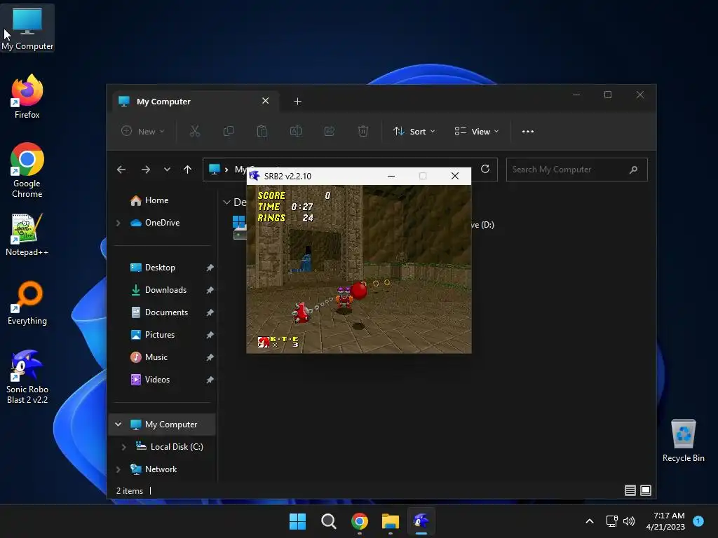Click the search magnifier in Explorer search box
This screenshot has height=538, width=718.
pos(633,170)
